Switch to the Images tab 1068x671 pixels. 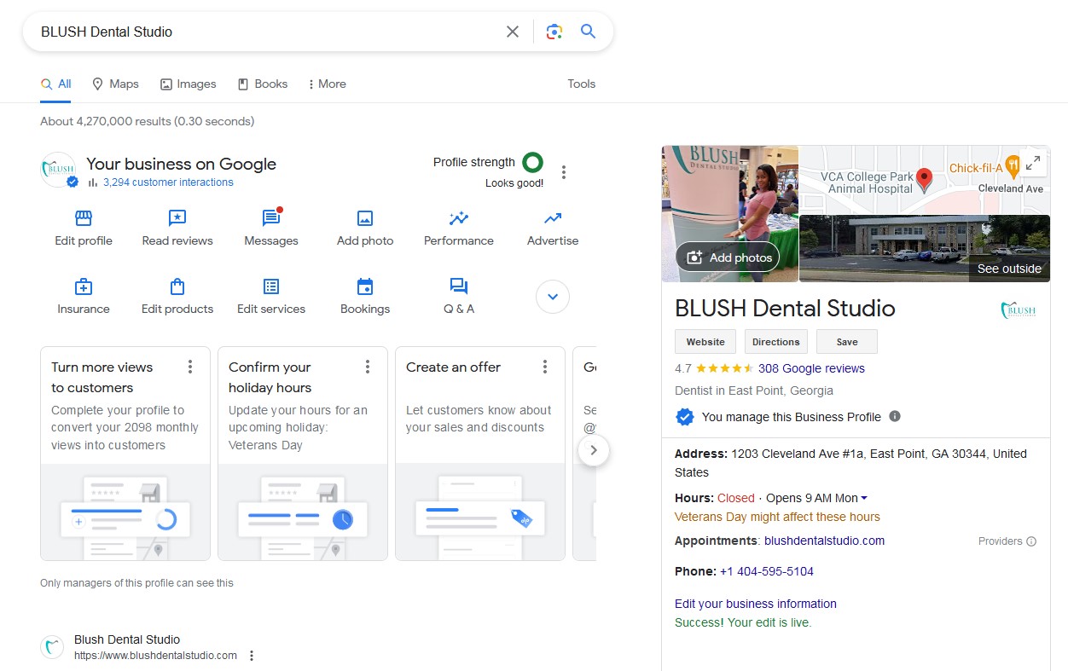pos(188,84)
